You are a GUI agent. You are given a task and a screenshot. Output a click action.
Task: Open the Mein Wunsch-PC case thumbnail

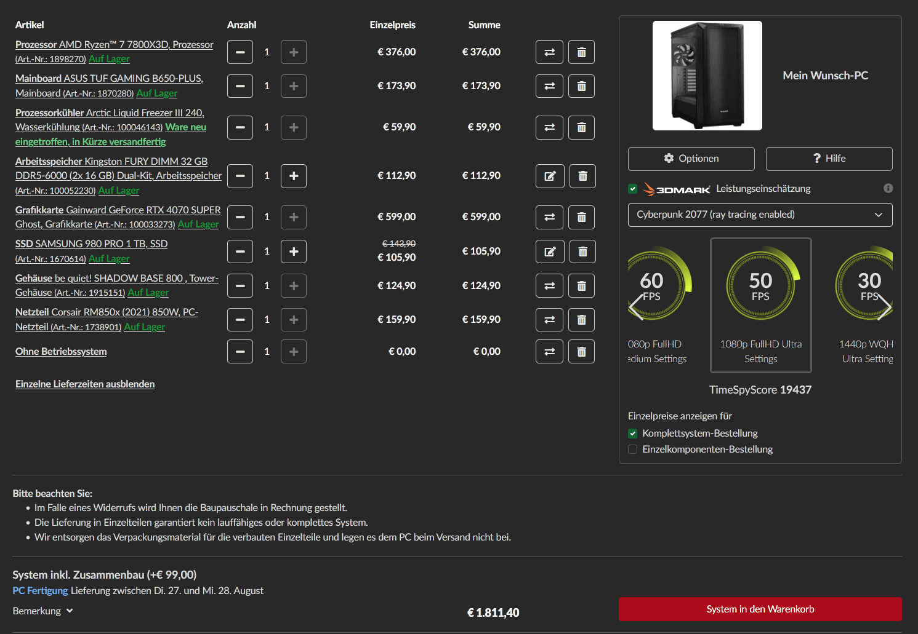point(707,76)
